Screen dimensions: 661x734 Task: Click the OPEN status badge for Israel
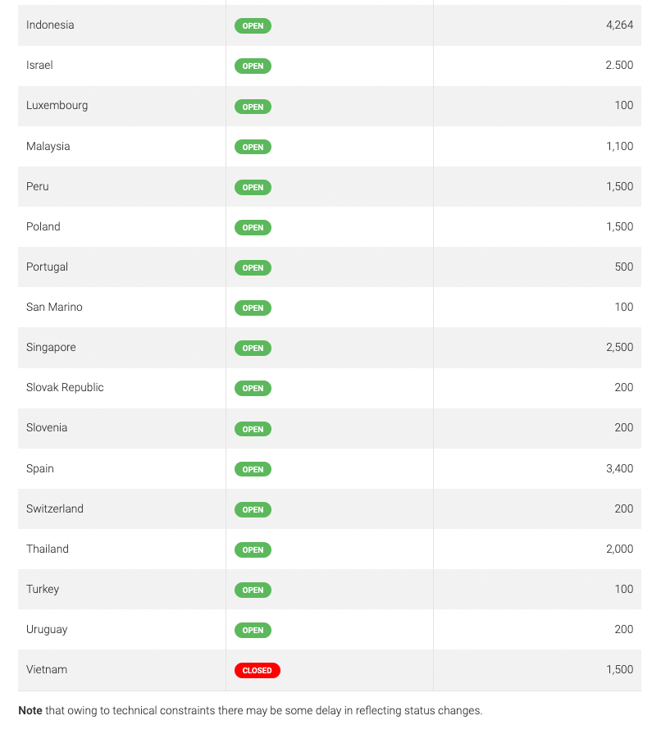[253, 66]
